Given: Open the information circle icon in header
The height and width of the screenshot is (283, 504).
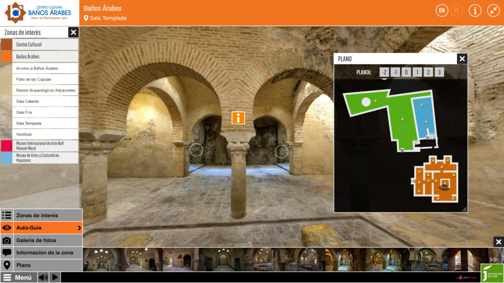Looking at the screenshot, I should (475, 11).
